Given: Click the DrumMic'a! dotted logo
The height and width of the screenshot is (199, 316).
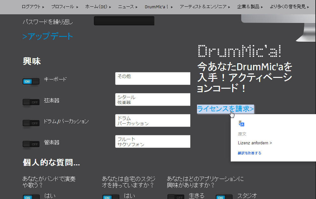Looking at the screenshot, I should click(240, 51).
